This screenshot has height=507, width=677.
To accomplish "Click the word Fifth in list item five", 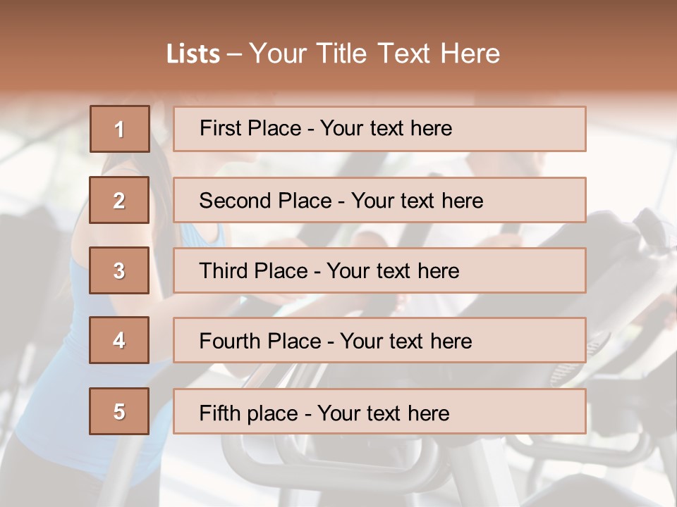I will click(x=219, y=413).
